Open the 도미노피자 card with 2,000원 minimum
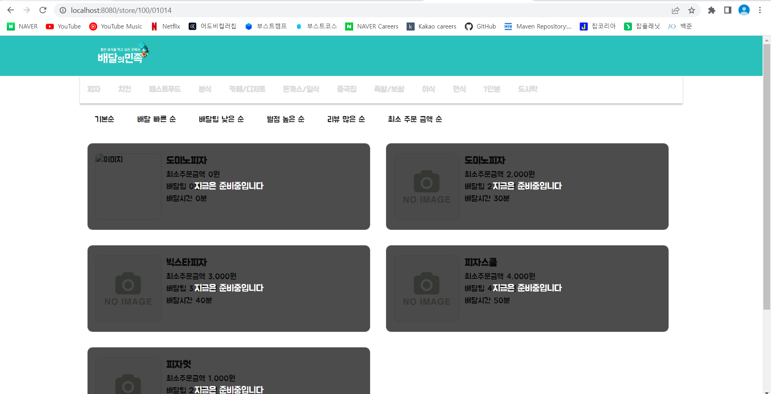771x394 pixels. [527, 186]
